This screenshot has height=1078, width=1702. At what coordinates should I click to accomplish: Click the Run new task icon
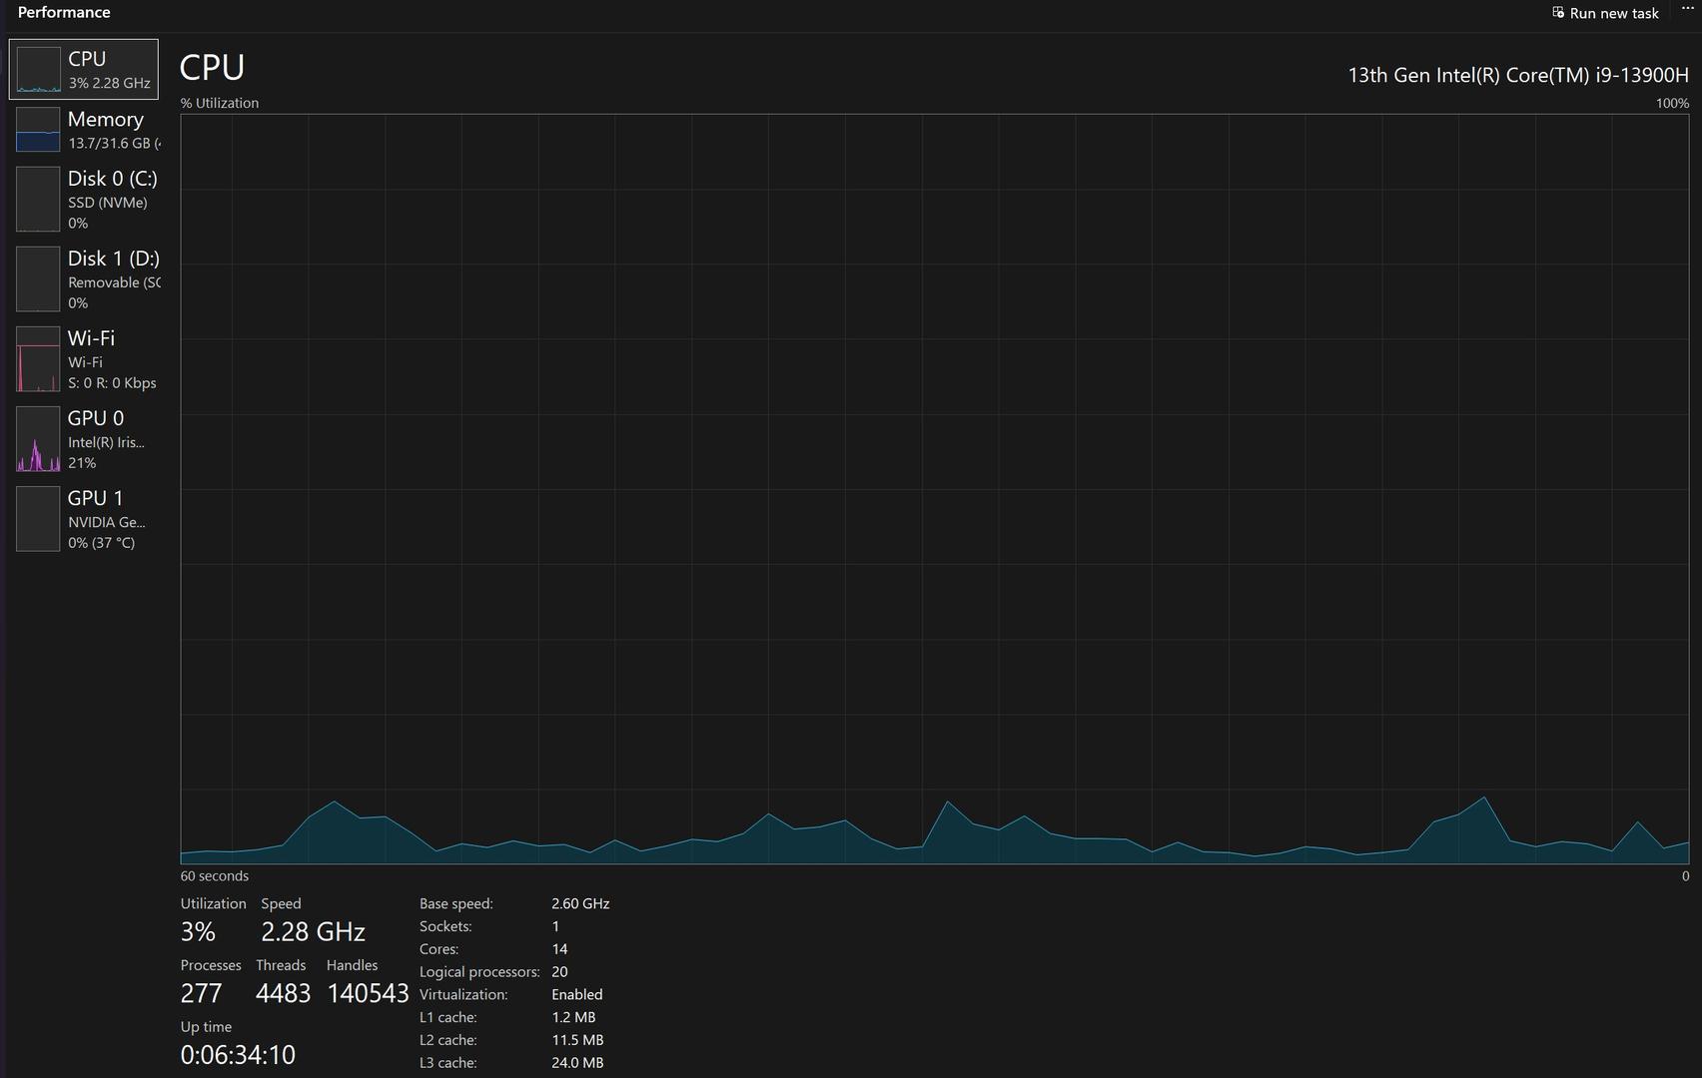point(1557,13)
